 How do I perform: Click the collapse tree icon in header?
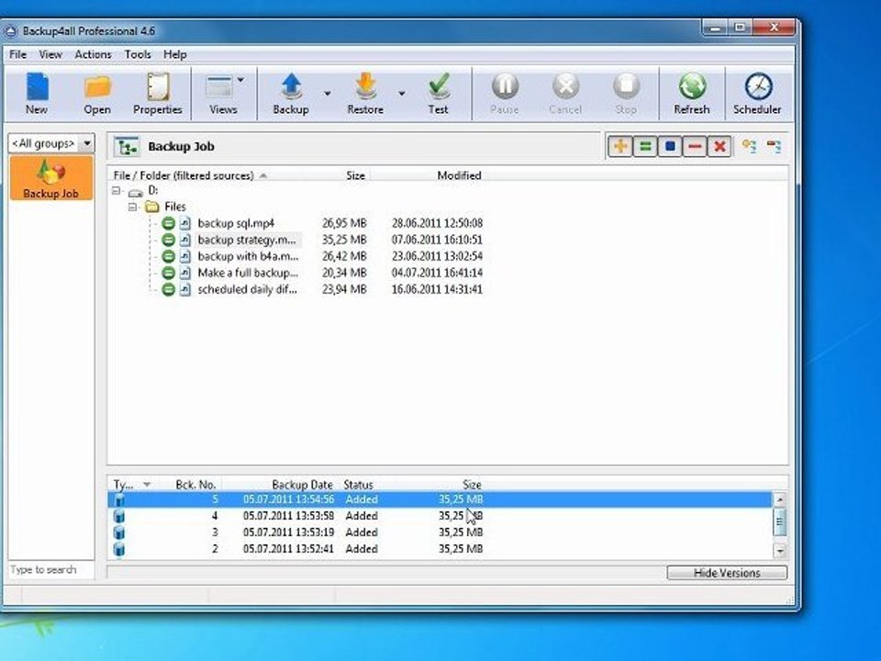(774, 147)
